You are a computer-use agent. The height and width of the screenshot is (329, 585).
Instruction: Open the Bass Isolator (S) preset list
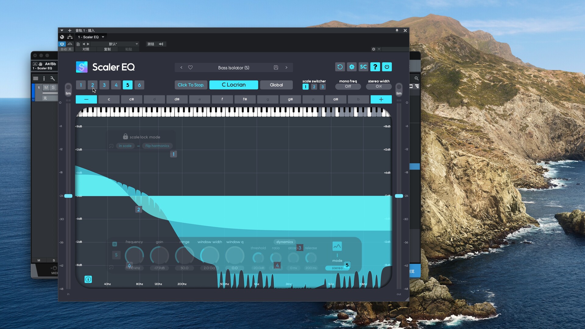[234, 68]
